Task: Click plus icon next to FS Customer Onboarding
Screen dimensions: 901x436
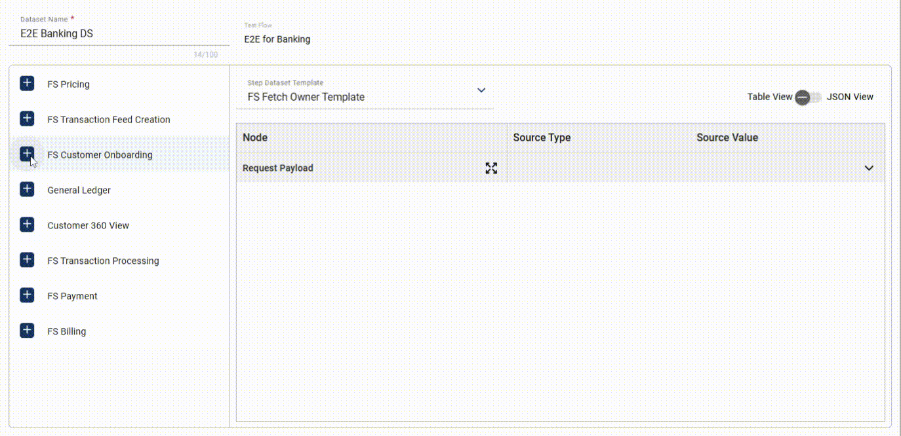Action: [x=27, y=154]
